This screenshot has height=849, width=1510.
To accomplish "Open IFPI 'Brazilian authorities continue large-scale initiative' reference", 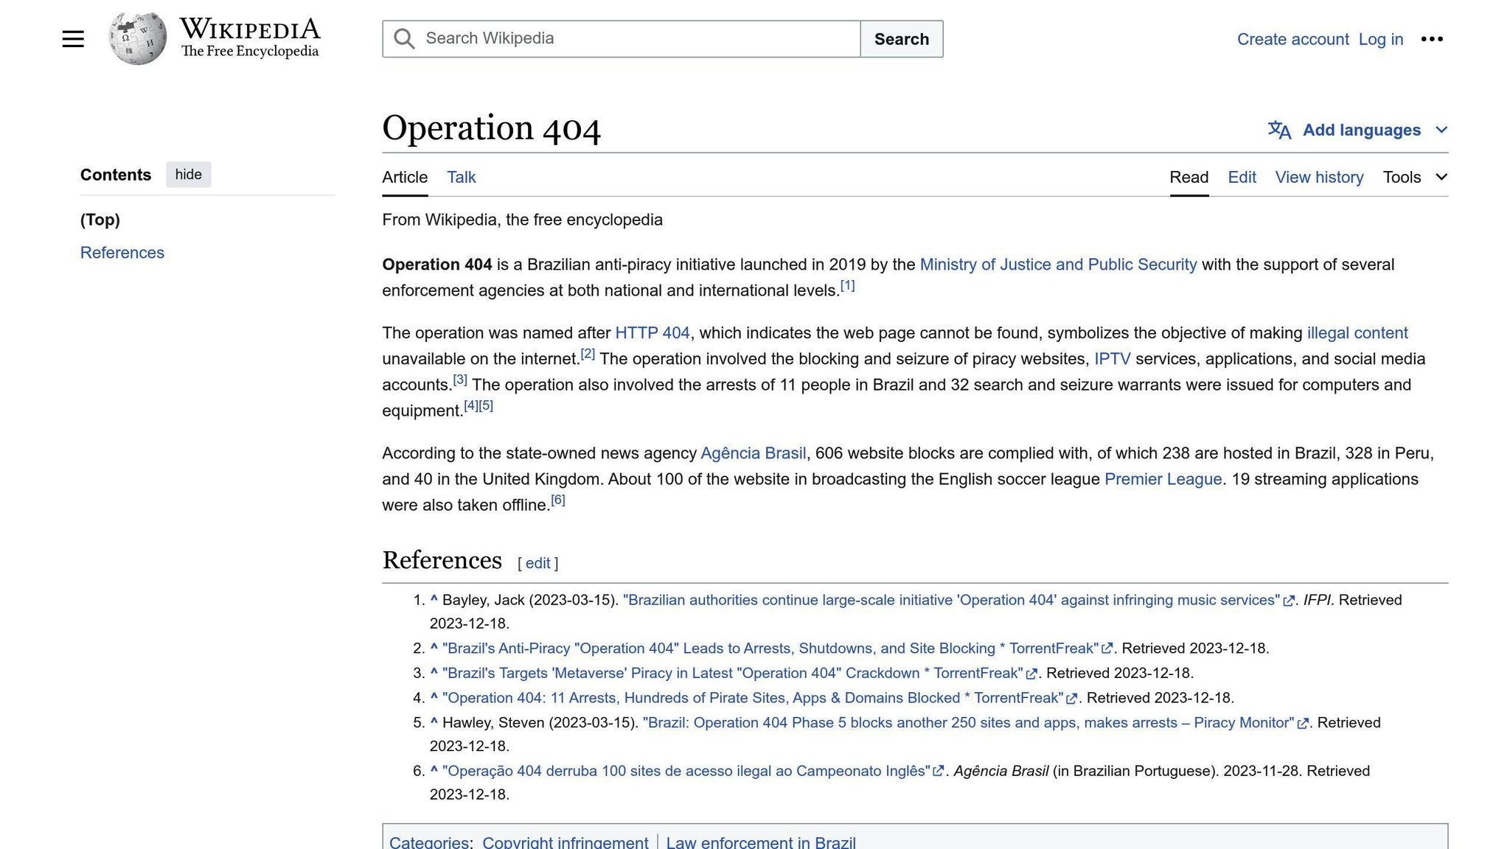I will coord(951,600).
